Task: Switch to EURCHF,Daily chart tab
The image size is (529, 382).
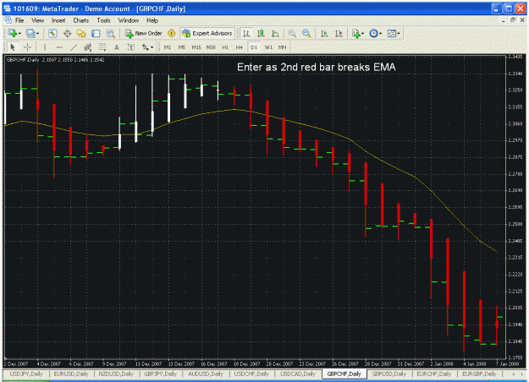Action: [x=434, y=374]
